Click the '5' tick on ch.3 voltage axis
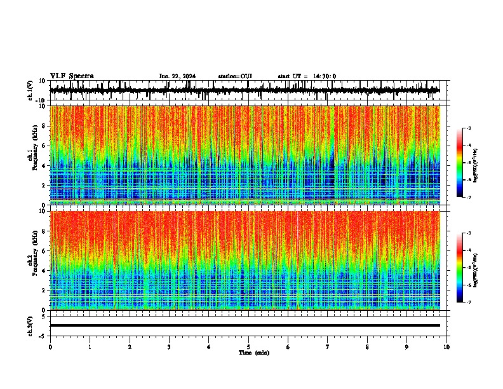This screenshot has width=503, height=389. 44,317
